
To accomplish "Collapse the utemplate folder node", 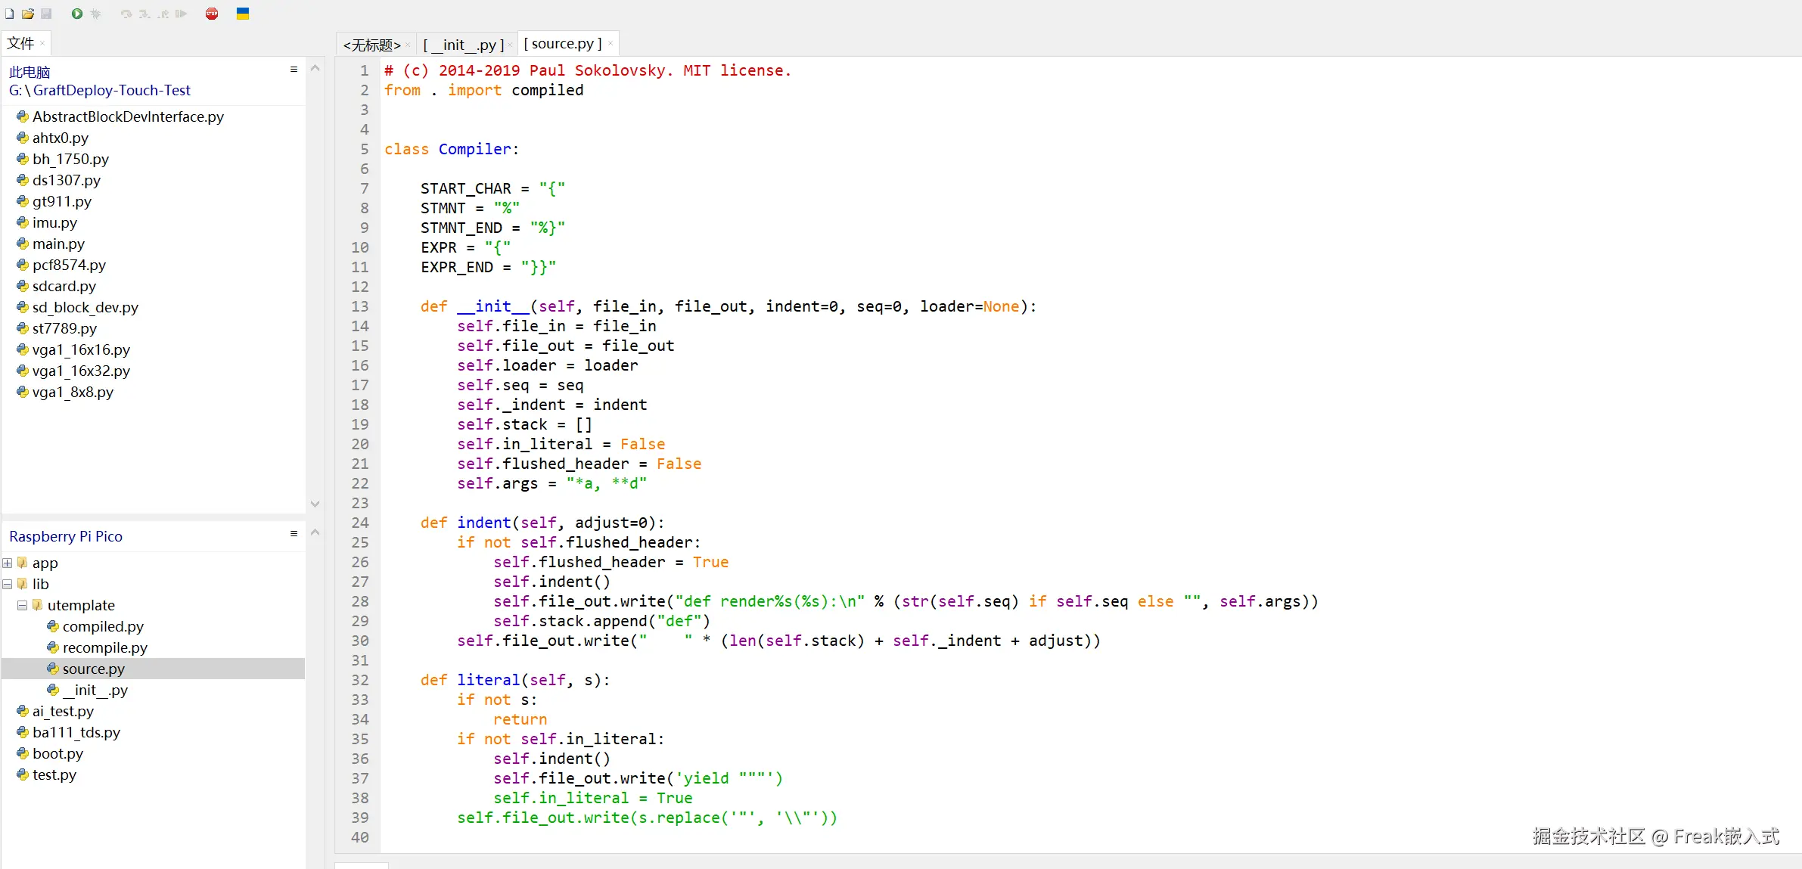I will click(23, 605).
